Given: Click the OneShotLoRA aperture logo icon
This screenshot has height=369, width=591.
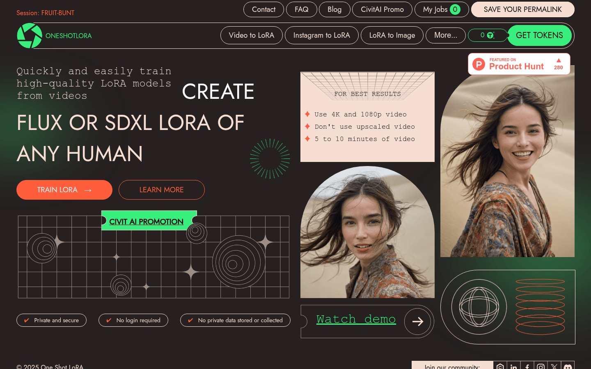Looking at the screenshot, I should pyautogui.click(x=30, y=36).
